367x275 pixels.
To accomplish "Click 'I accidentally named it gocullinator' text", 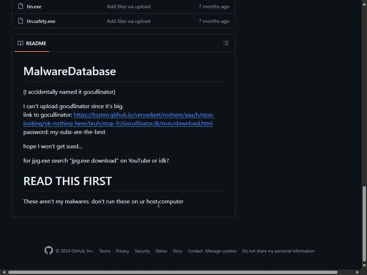I will pos(69,92).
